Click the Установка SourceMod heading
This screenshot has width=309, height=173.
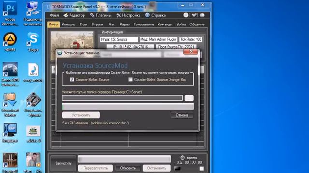(x=95, y=65)
